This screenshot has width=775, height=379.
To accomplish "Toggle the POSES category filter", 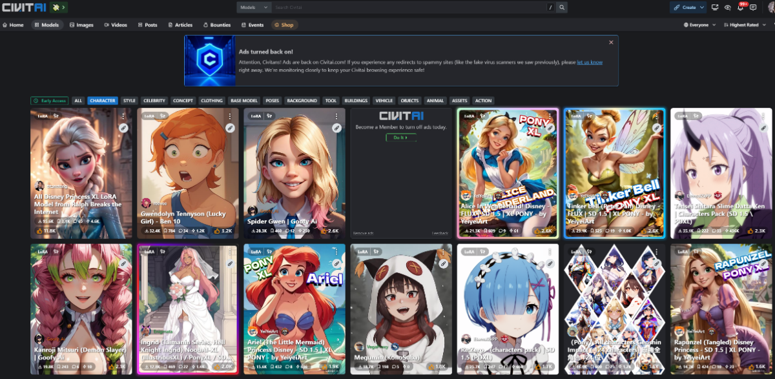I will coord(273,101).
